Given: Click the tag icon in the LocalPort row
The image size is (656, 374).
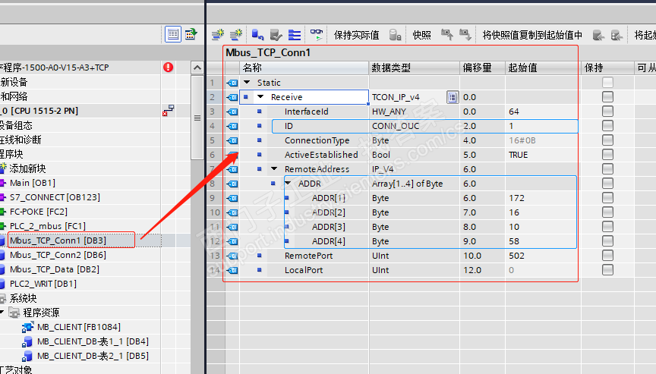Looking at the screenshot, I should [x=232, y=270].
